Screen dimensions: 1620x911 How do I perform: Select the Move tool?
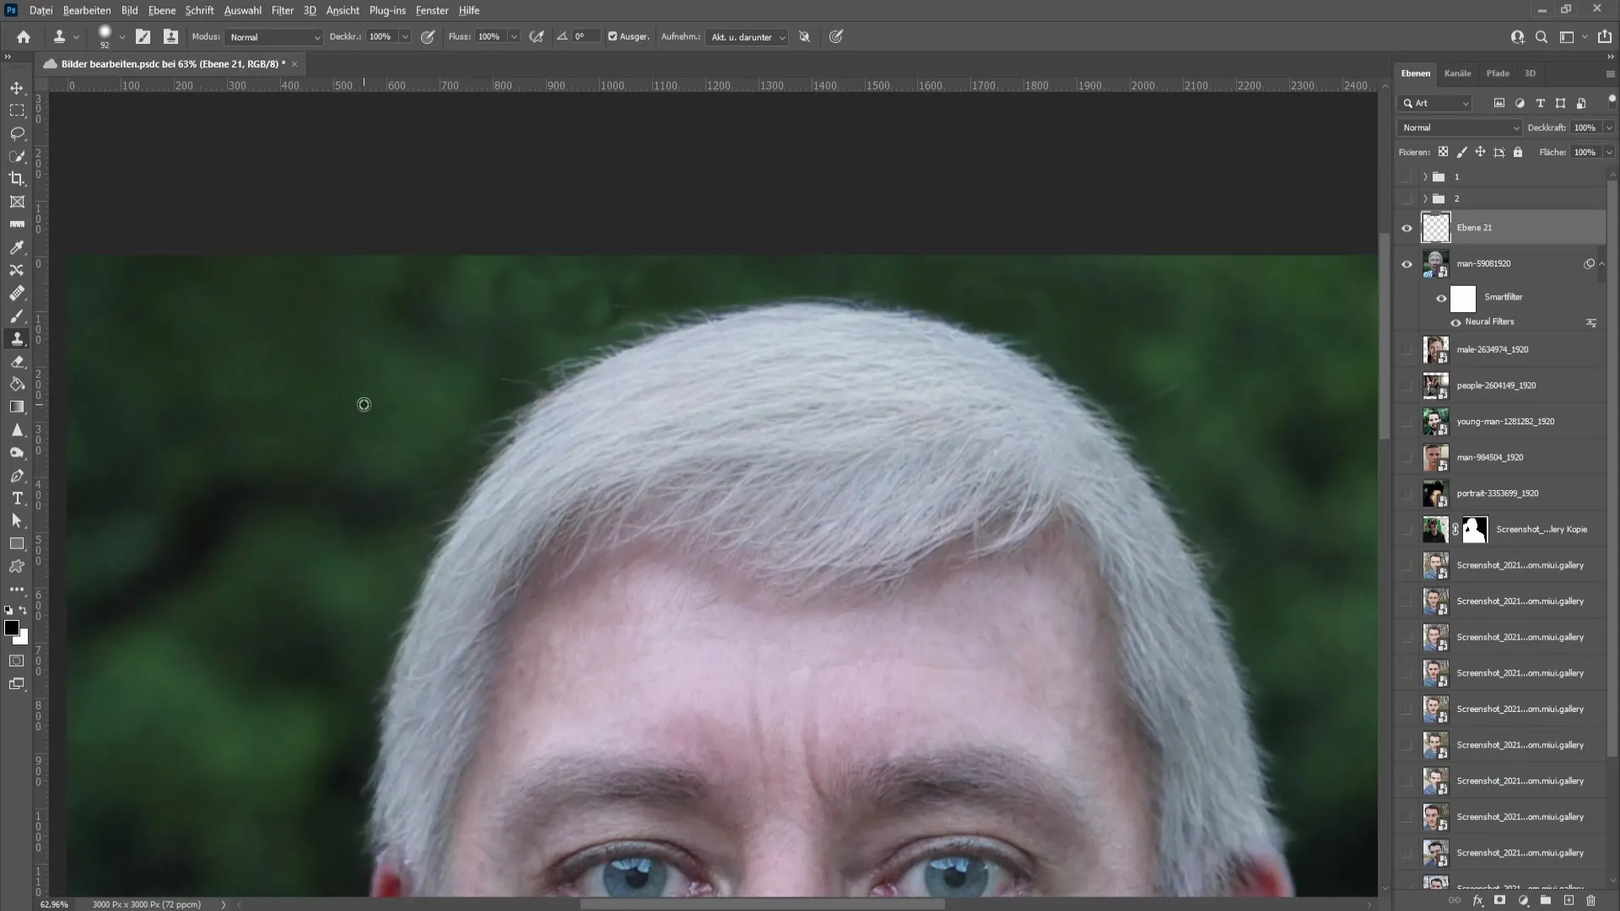tap(17, 87)
